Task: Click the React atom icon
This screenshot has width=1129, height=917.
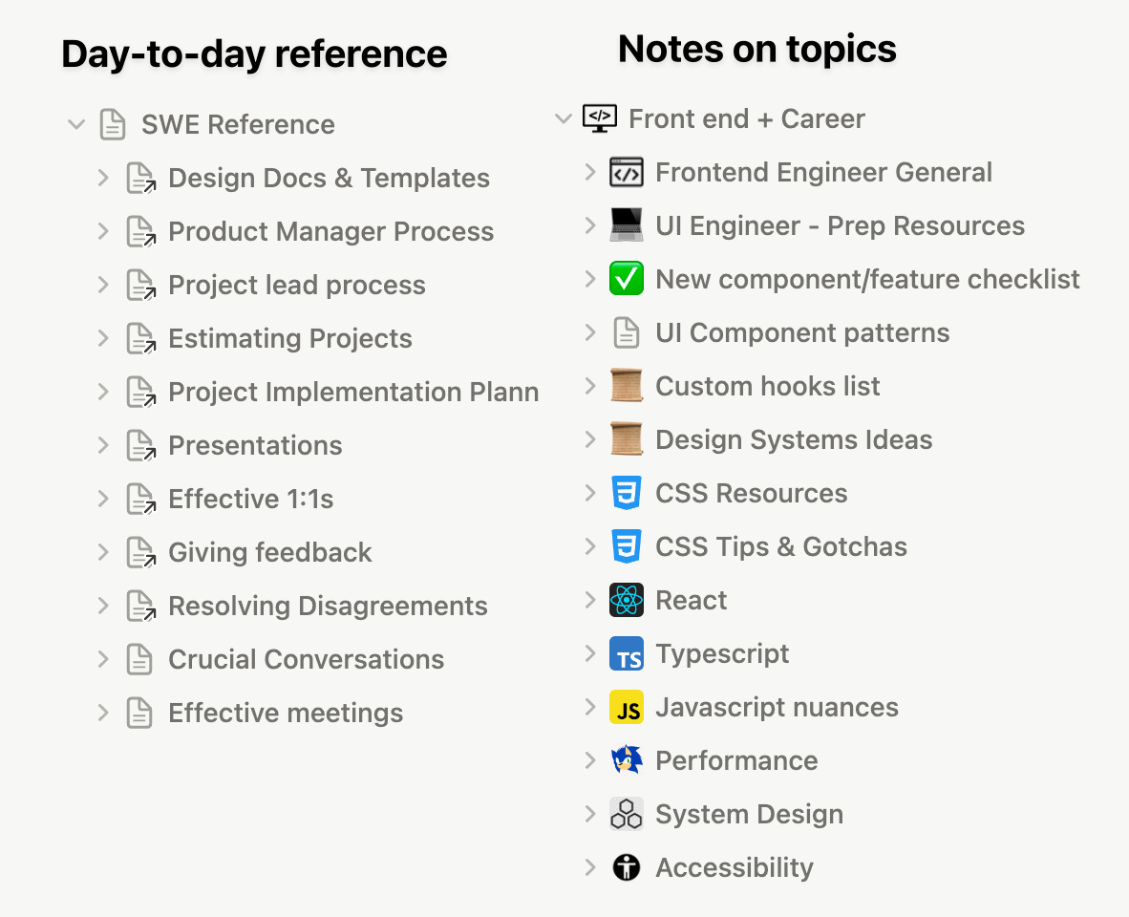Action: pyautogui.click(x=626, y=600)
